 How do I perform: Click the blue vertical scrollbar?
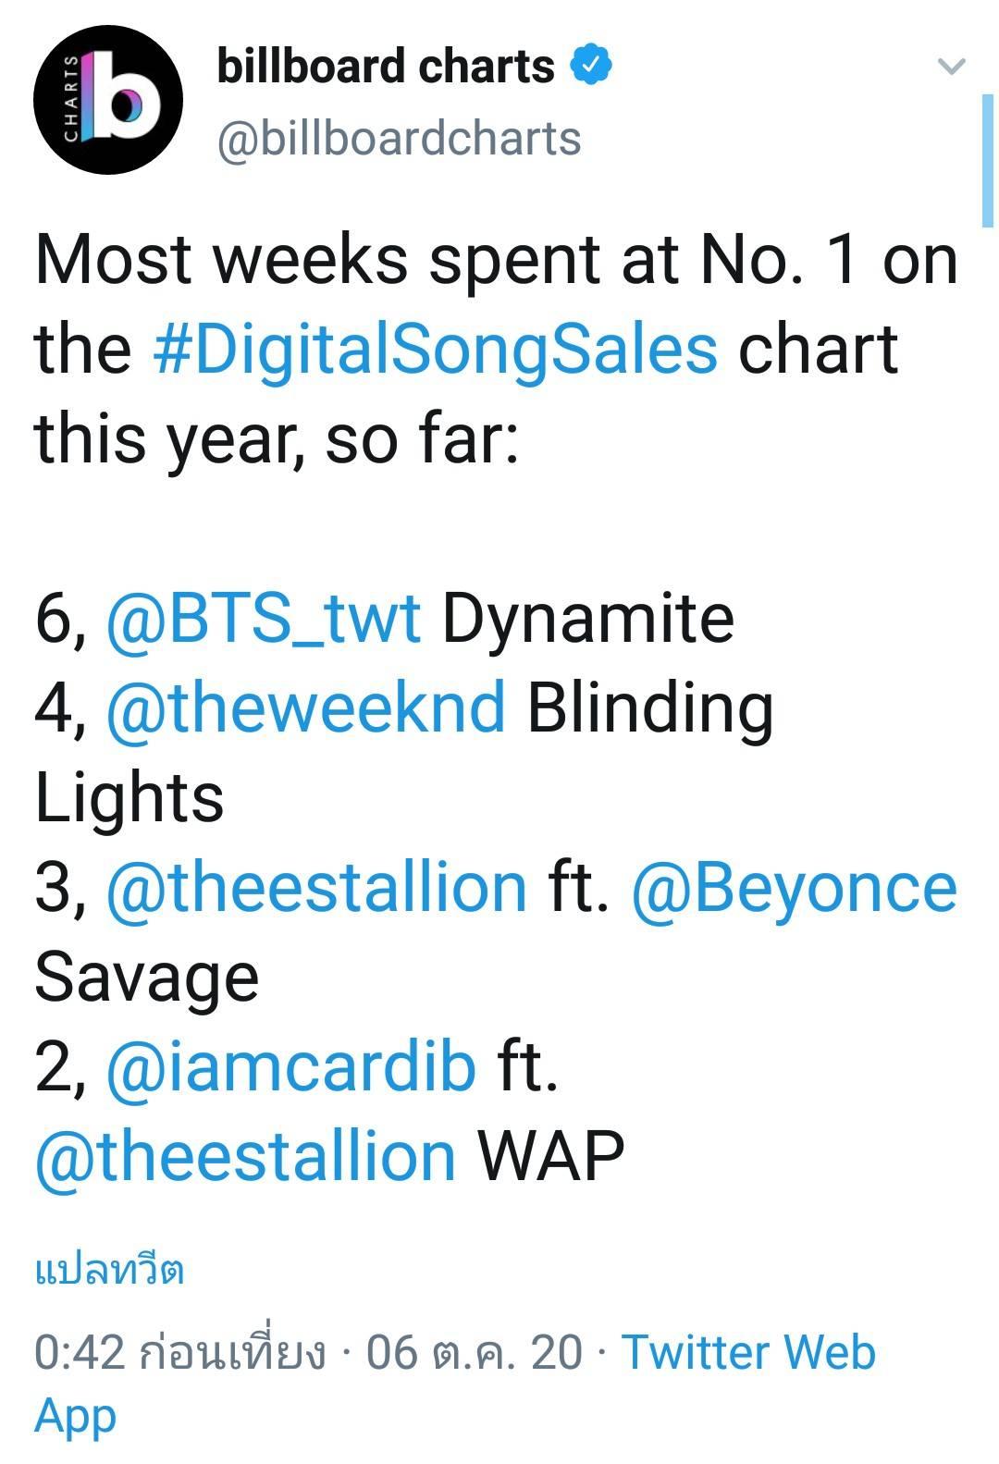point(987,159)
